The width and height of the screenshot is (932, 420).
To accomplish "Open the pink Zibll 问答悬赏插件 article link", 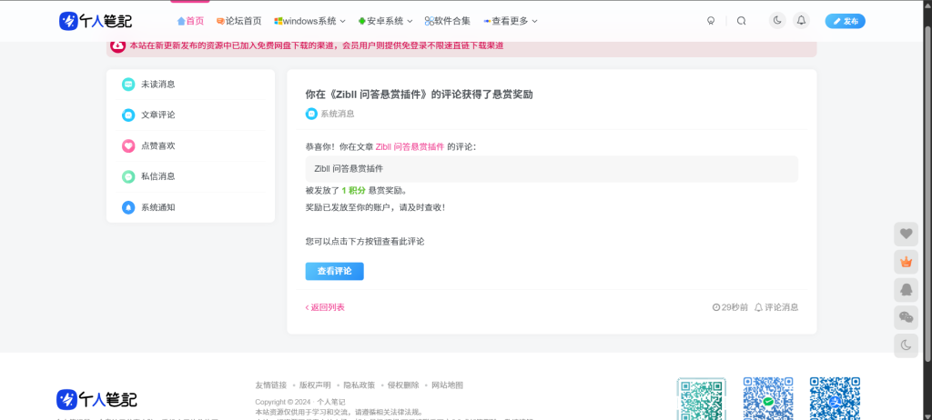I will 410,146.
